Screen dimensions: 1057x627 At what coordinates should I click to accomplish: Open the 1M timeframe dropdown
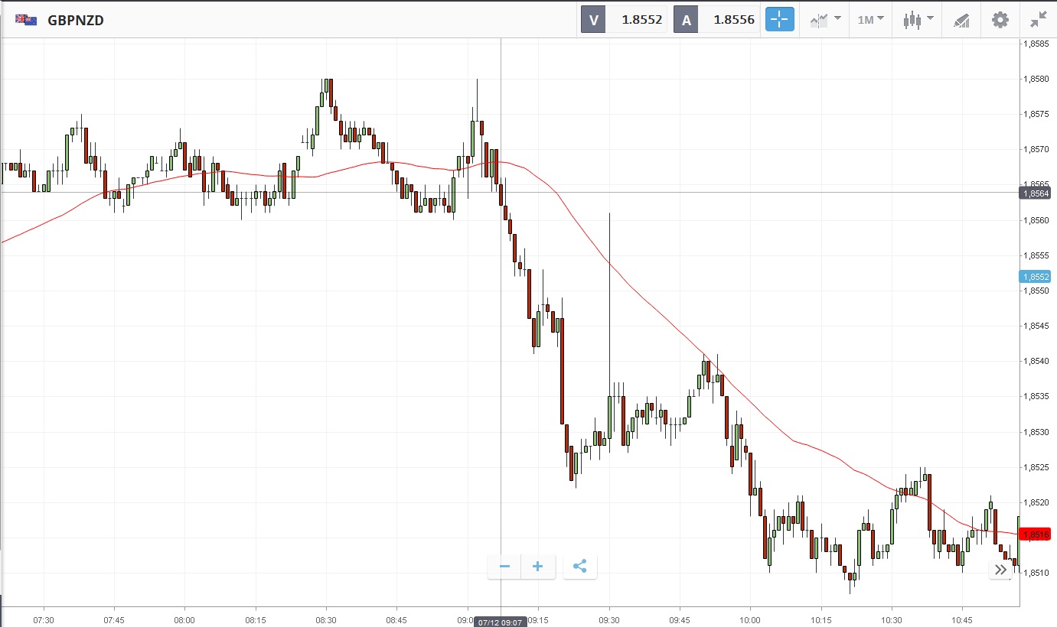tap(870, 20)
